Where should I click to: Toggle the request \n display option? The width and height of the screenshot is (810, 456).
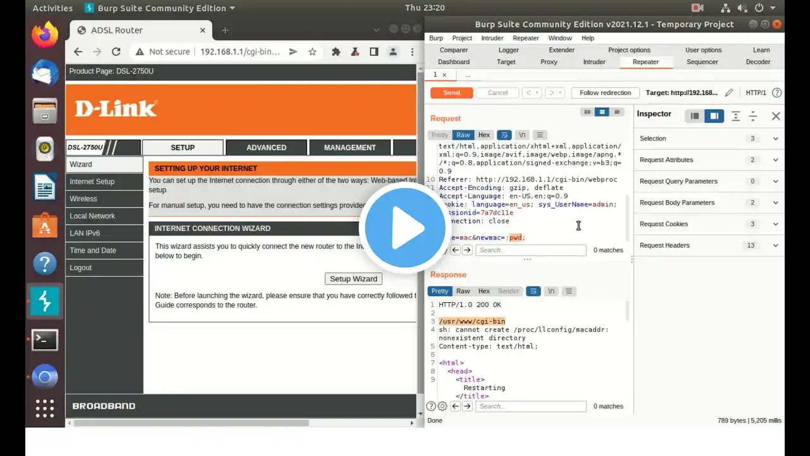[x=522, y=135]
